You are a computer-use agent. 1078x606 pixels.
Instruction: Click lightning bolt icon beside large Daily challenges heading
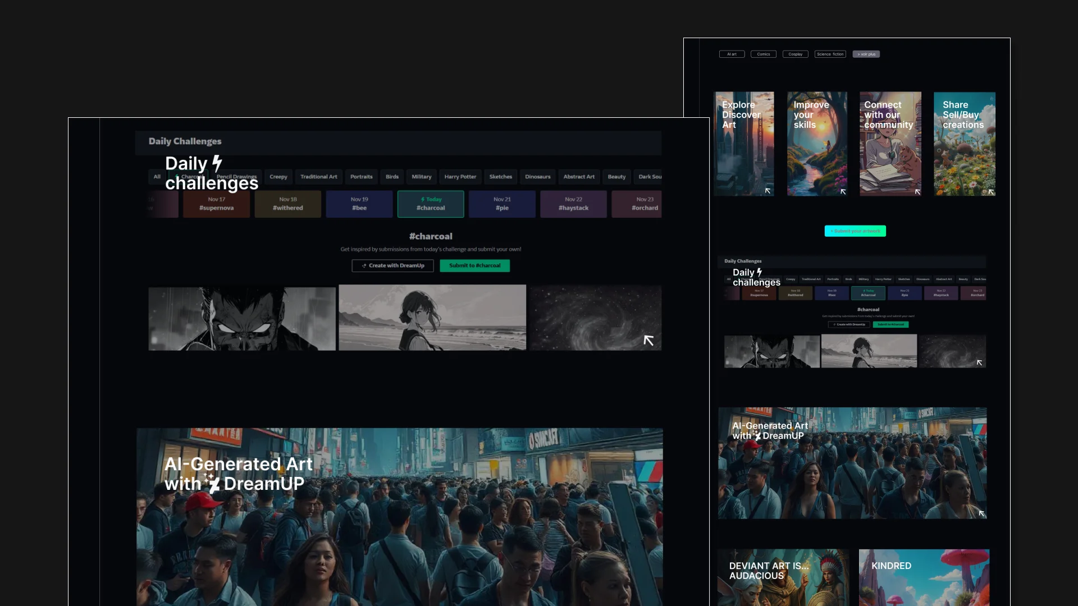[x=217, y=163]
